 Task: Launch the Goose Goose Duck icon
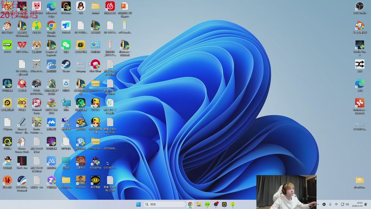click(22, 142)
